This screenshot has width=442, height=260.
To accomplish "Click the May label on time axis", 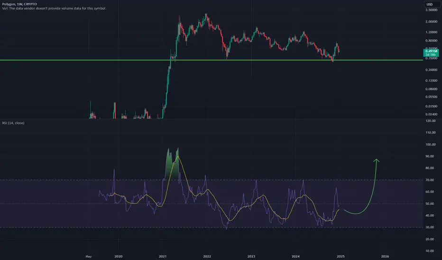I will click(89, 256).
